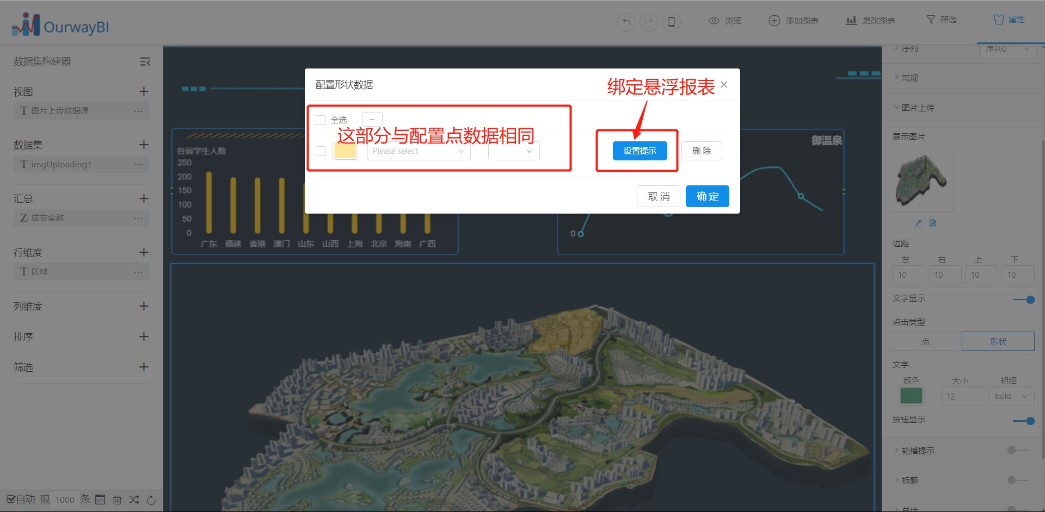Click the 上 margin input field
This screenshot has width=1045, height=512.
(981, 274)
